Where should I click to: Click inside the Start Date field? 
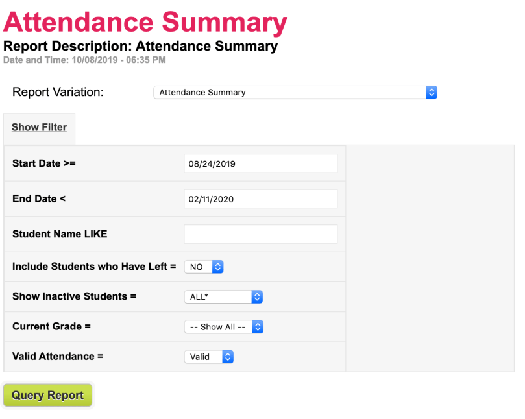point(260,163)
